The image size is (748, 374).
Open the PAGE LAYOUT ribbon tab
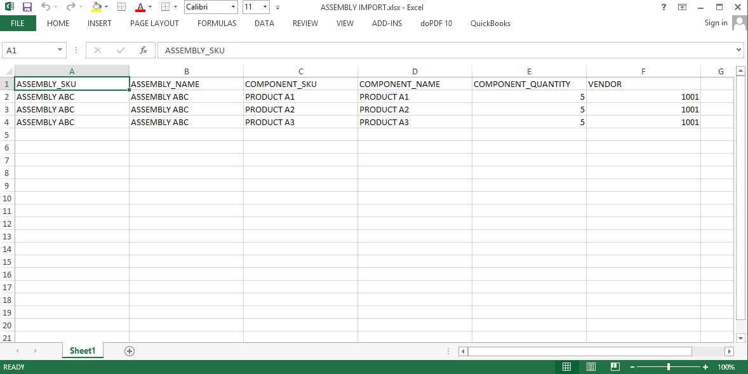tap(154, 23)
